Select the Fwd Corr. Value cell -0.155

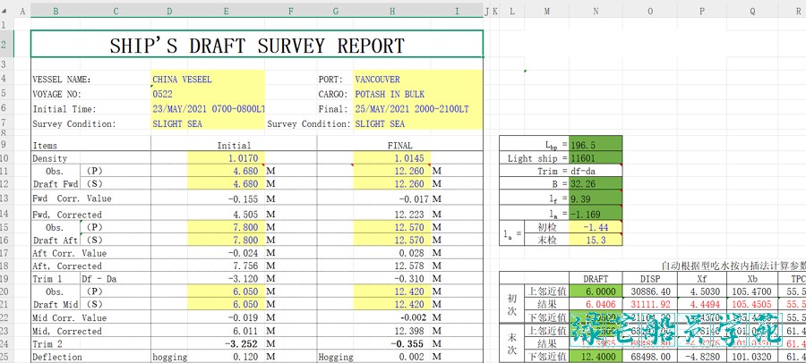click(x=227, y=198)
